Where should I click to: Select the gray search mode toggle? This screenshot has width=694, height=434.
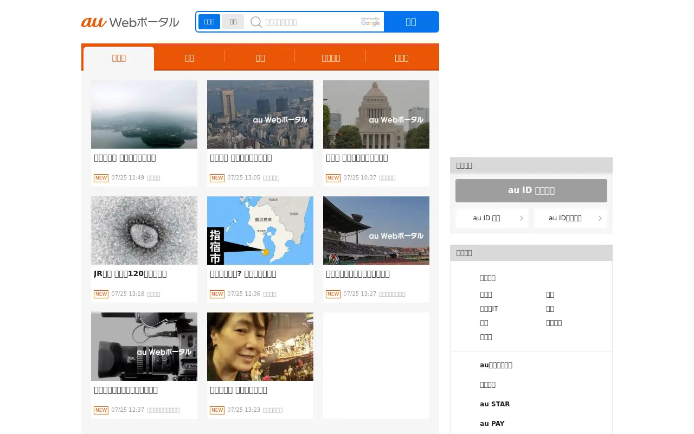[233, 22]
